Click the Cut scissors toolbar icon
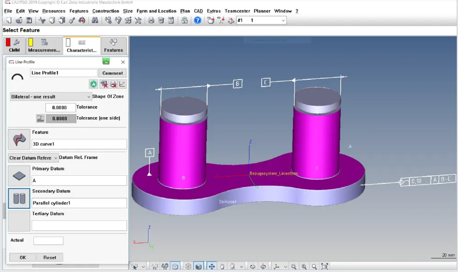 coord(42,20)
